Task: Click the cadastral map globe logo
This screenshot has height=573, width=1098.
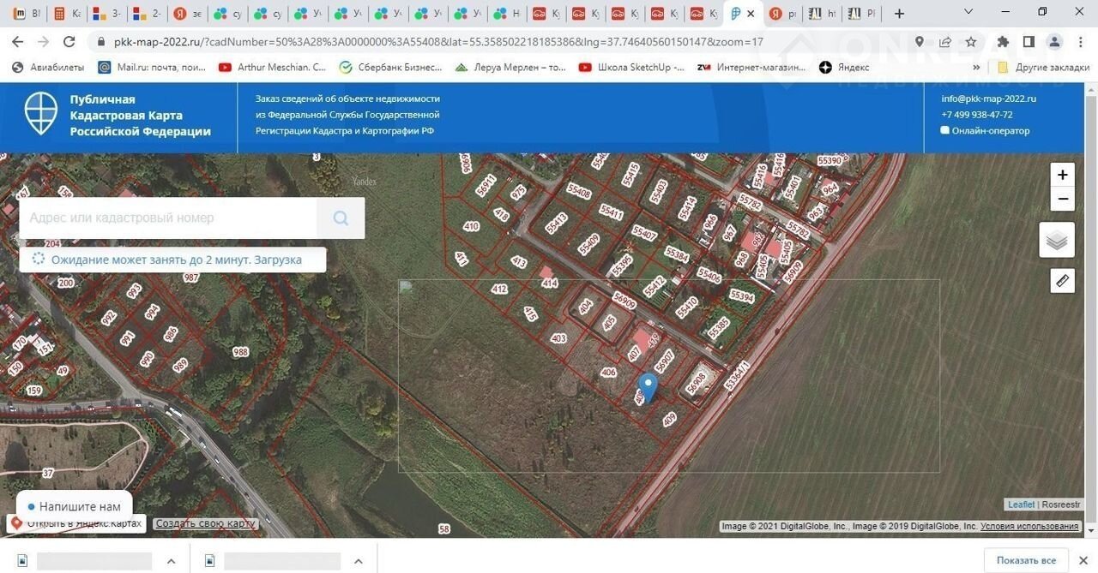Action: [41, 115]
